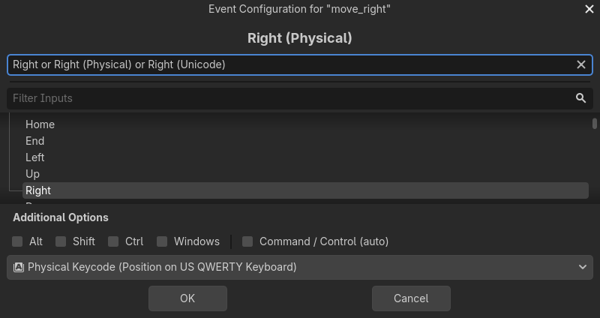This screenshot has width=600, height=318.
Task: Clear the event text field with X icon
Action: pyautogui.click(x=580, y=64)
